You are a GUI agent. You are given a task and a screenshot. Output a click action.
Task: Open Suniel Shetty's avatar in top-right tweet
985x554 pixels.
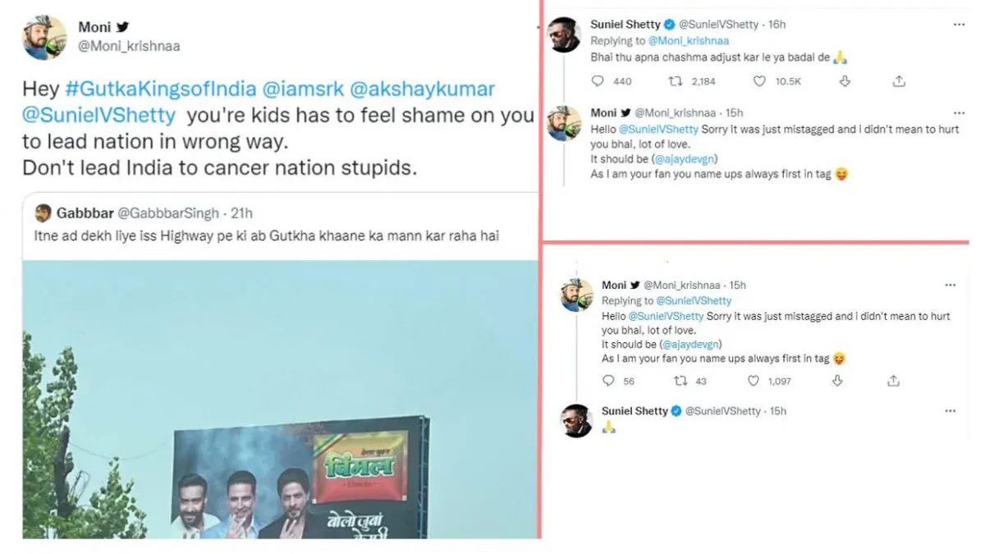565,35
